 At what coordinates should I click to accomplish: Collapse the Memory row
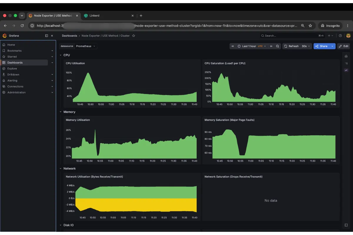point(61,112)
